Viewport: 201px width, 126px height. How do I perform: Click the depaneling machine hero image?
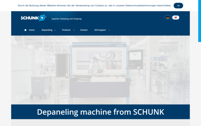(100, 70)
